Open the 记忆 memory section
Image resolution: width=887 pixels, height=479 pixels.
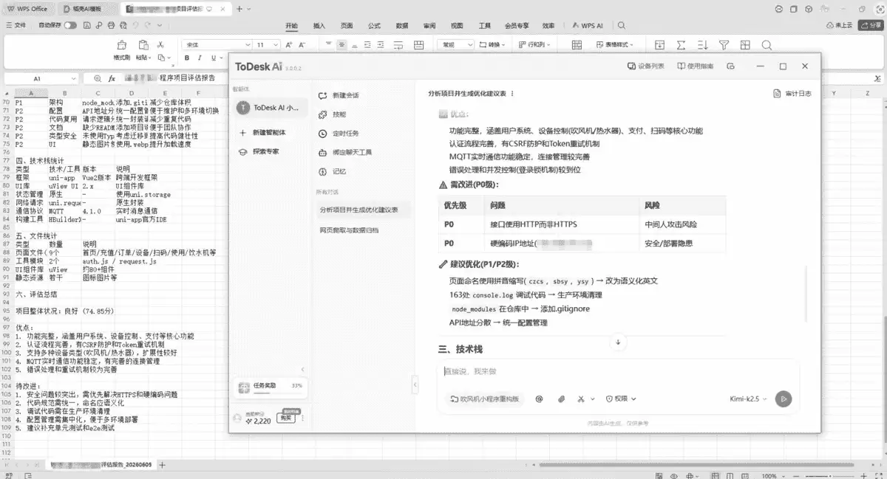tap(332, 172)
